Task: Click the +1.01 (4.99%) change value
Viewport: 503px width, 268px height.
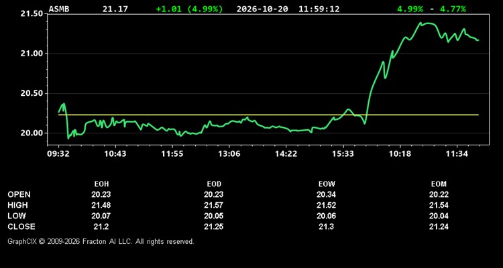Action: pos(189,9)
